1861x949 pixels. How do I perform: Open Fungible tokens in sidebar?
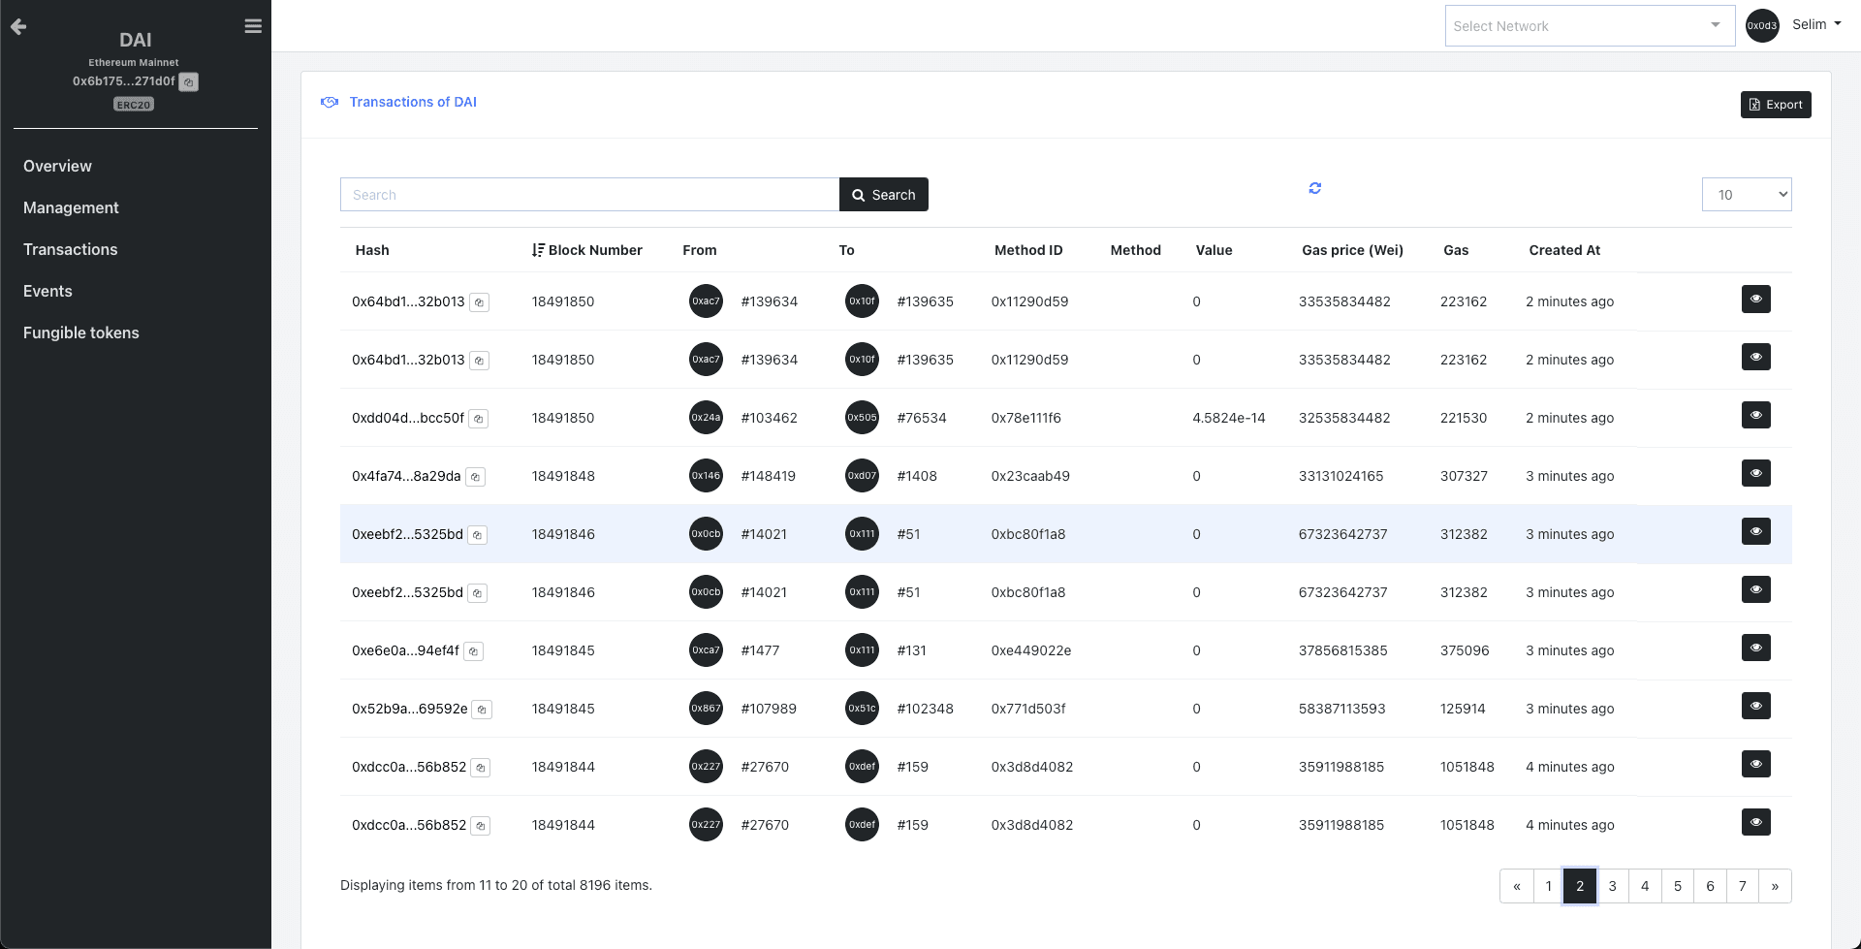click(81, 332)
